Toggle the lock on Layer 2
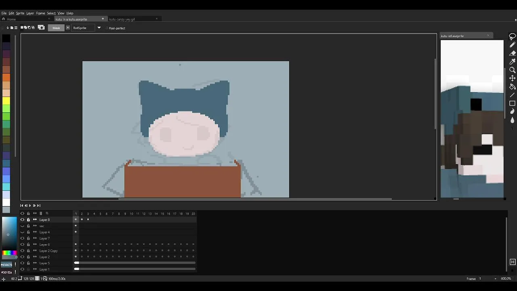The height and width of the screenshot is (291, 517). [x=28, y=257]
